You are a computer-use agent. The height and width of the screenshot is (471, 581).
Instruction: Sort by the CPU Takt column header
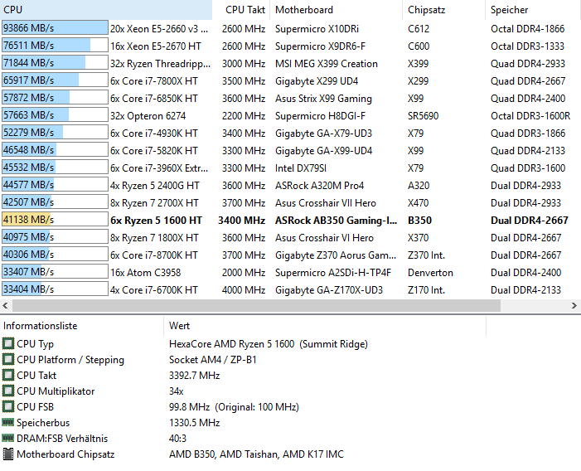pyautogui.click(x=241, y=10)
